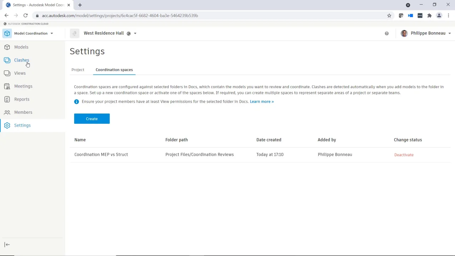The height and width of the screenshot is (256, 455).
Task: Click the Settings gear icon
Action: pos(7,125)
